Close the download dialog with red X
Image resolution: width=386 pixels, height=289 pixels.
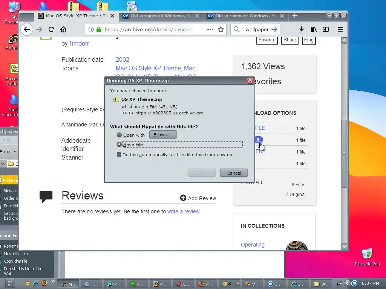tap(250, 81)
